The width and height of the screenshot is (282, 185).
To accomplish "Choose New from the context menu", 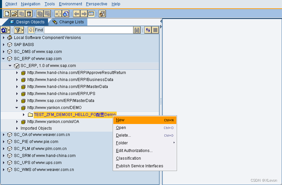I will [x=145, y=120].
